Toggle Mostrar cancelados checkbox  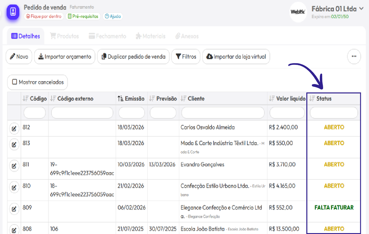point(14,82)
